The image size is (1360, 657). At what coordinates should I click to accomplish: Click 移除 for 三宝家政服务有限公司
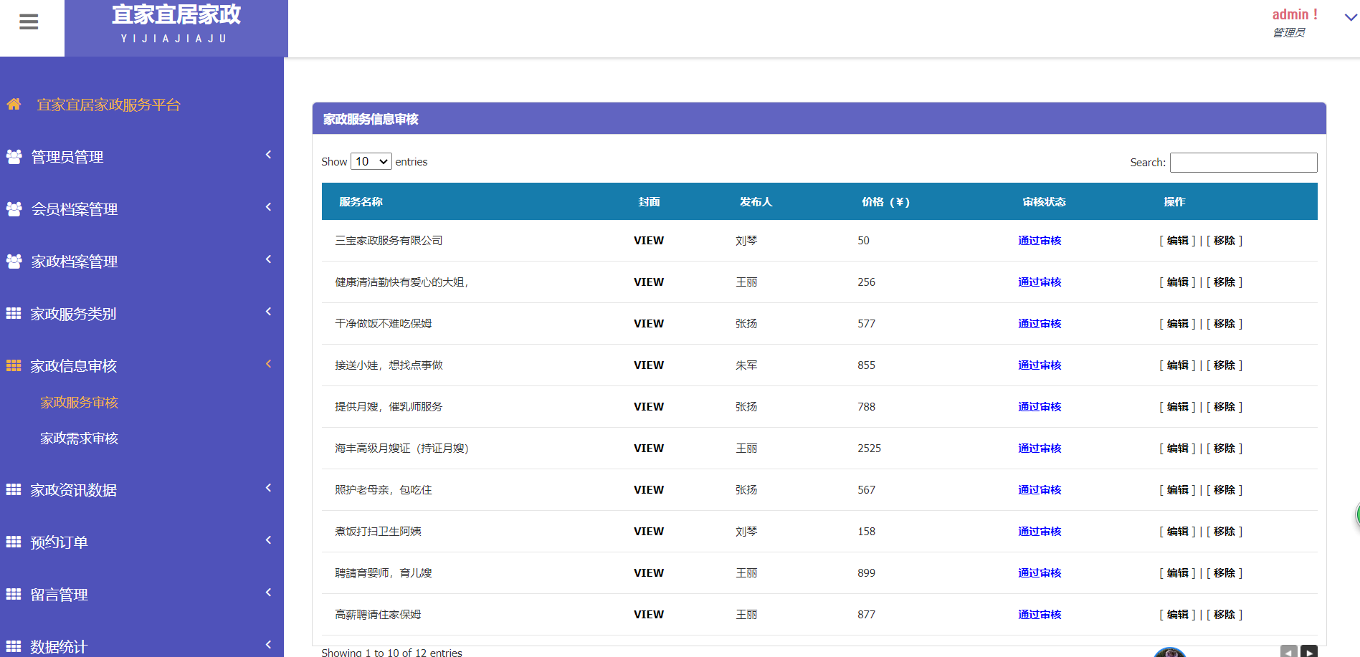tap(1225, 241)
